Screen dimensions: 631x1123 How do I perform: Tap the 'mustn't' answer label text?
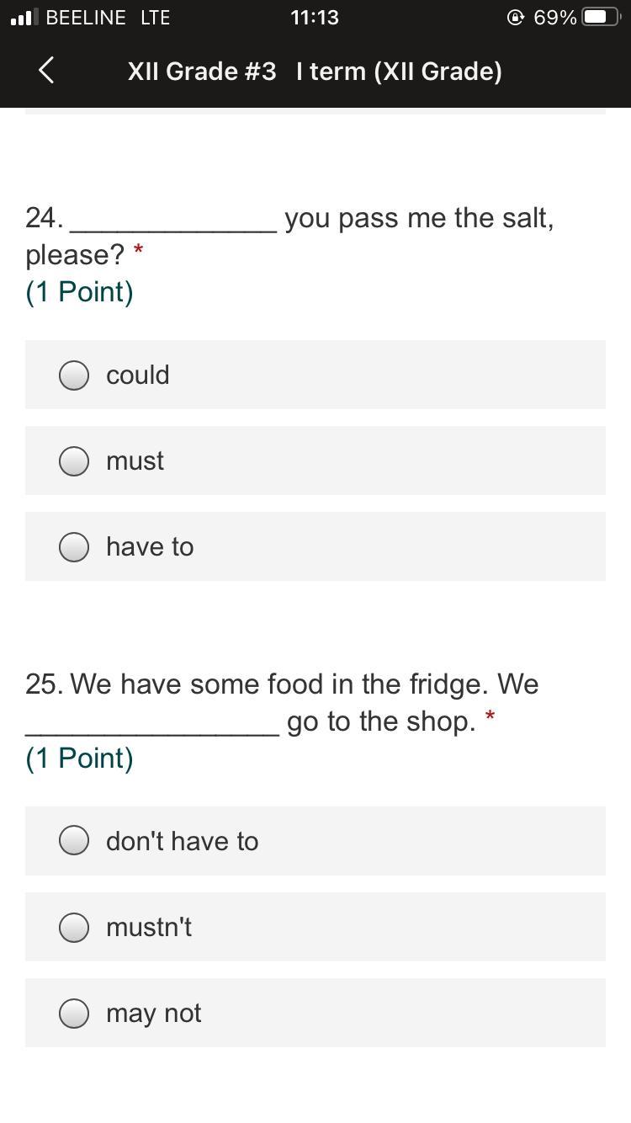[x=149, y=928]
